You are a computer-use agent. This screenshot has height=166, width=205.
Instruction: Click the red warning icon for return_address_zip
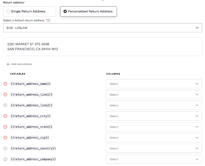tap(5, 138)
